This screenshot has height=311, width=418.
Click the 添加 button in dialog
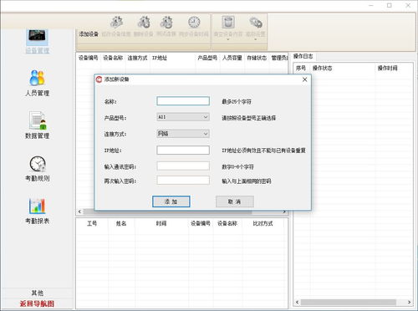point(171,201)
